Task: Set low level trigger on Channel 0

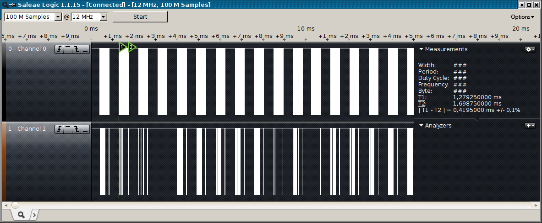Action: pos(85,49)
